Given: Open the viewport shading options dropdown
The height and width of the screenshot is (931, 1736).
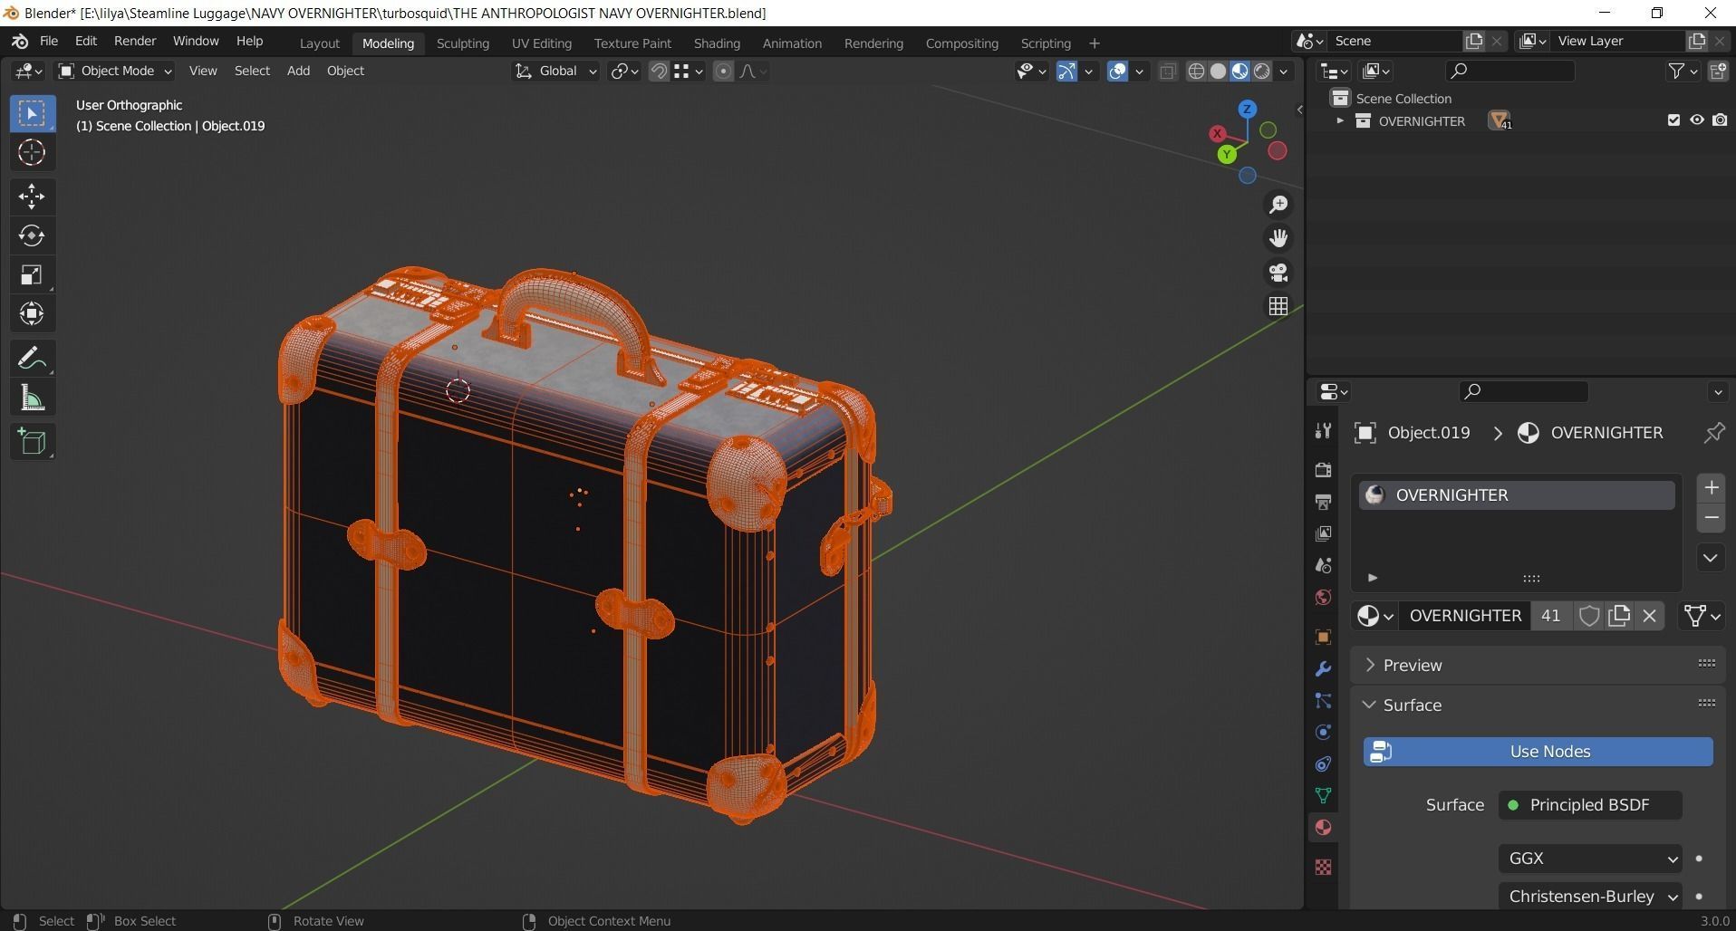Looking at the screenshot, I should [1283, 71].
